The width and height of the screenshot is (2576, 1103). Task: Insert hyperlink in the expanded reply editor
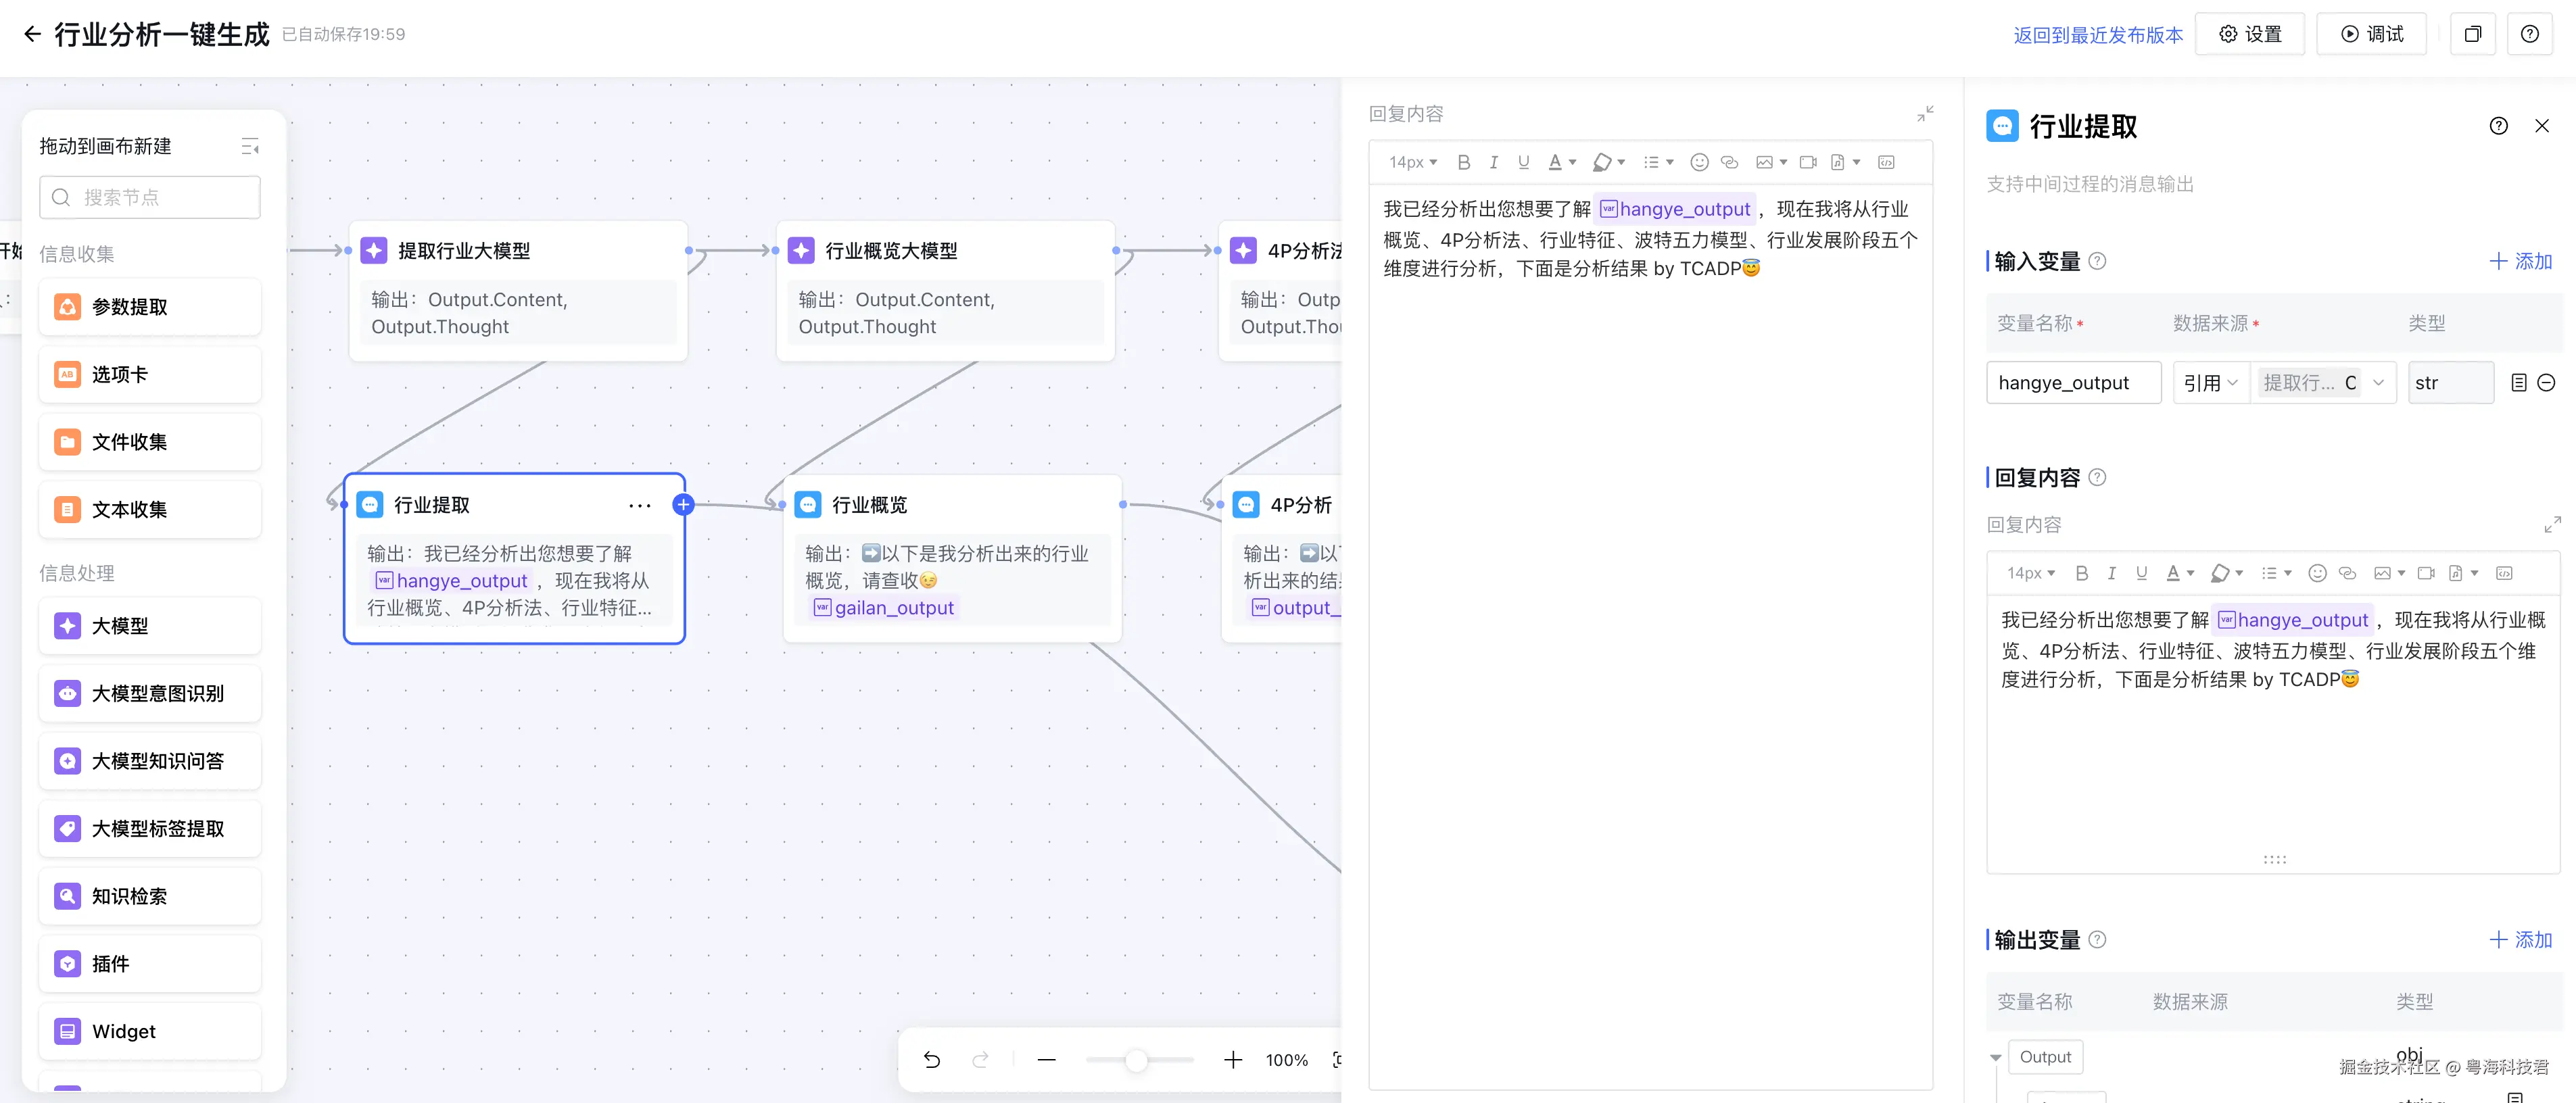click(1729, 162)
